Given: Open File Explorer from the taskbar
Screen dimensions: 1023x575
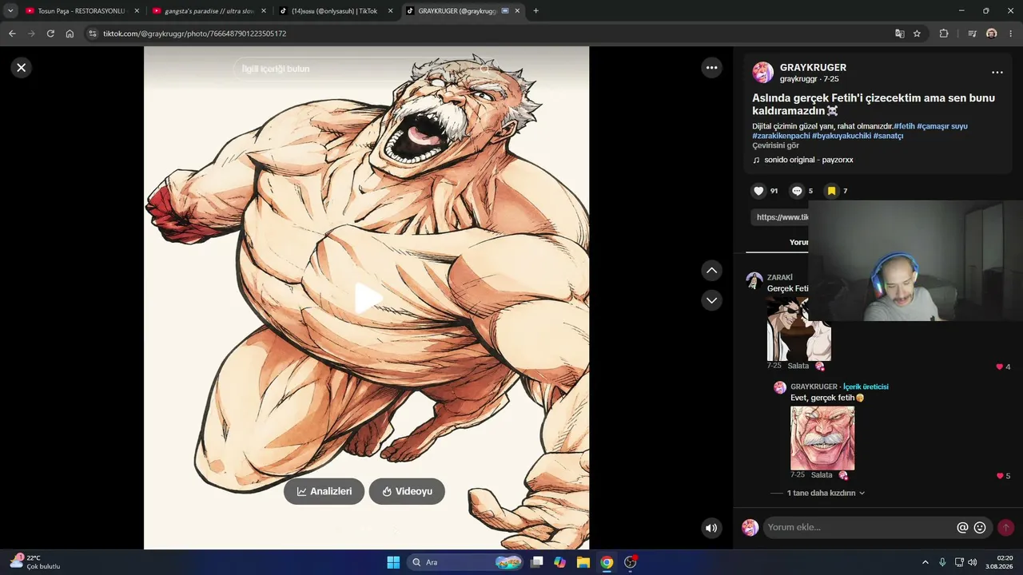Looking at the screenshot, I should [583, 562].
